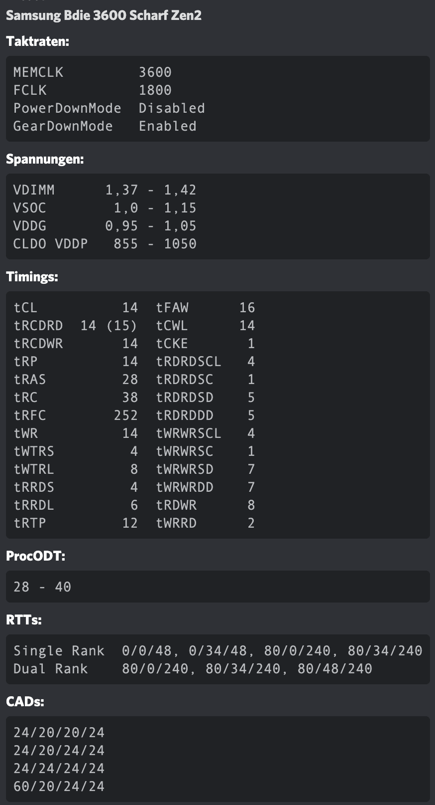Click the 60/20/24/24 CAD line
Image resolution: width=435 pixels, height=805 pixels.
[x=59, y=787]
